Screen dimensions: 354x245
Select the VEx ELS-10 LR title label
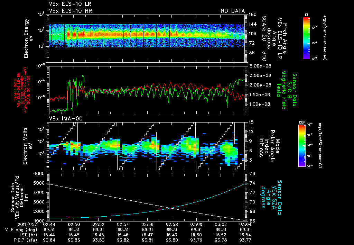(70, 4)
